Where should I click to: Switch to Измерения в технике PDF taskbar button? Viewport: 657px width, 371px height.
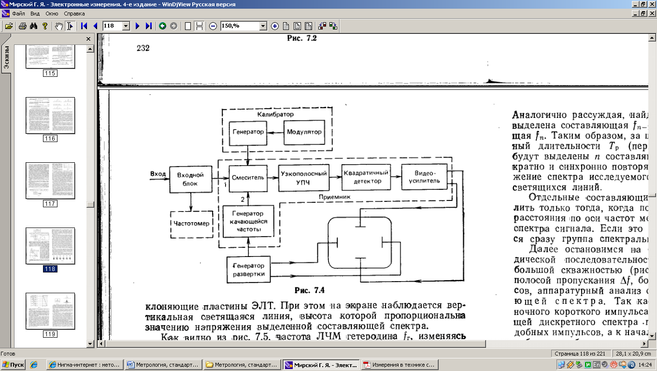pyautogui.click(x=400, y=365)
